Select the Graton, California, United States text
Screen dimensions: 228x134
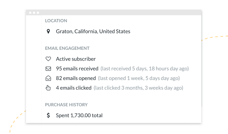[x=93, y=31]
